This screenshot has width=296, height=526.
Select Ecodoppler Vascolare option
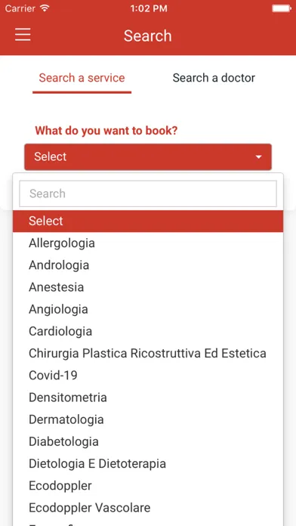pyautogui.click(x=148, y=508)
